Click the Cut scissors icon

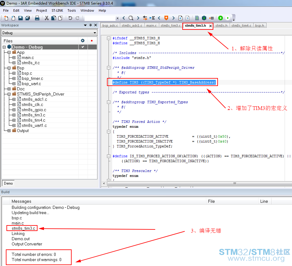tap(46, 18)
